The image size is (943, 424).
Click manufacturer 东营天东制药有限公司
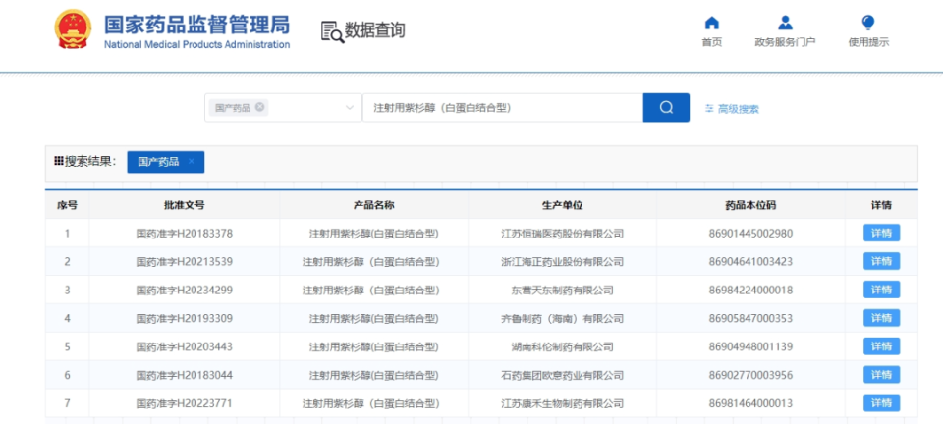pyautogui.click(x=562, y=290)
